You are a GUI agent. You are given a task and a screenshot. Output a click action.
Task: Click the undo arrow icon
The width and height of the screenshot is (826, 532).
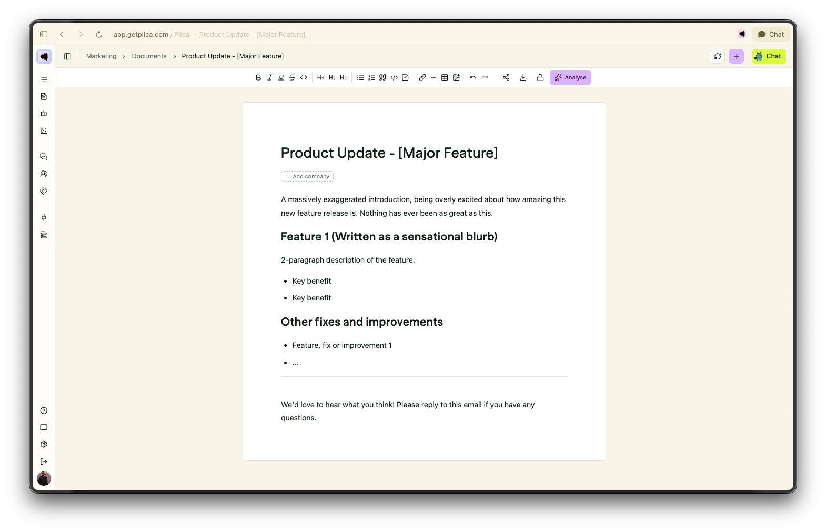point(473,77)
